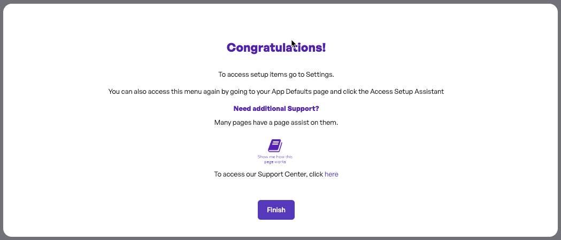Viewport: 561px width, 240px height.
Task: Open the Support Center via 'here' link
Action: [331, 174]
